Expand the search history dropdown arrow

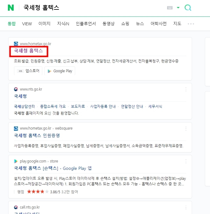(178, 8)
